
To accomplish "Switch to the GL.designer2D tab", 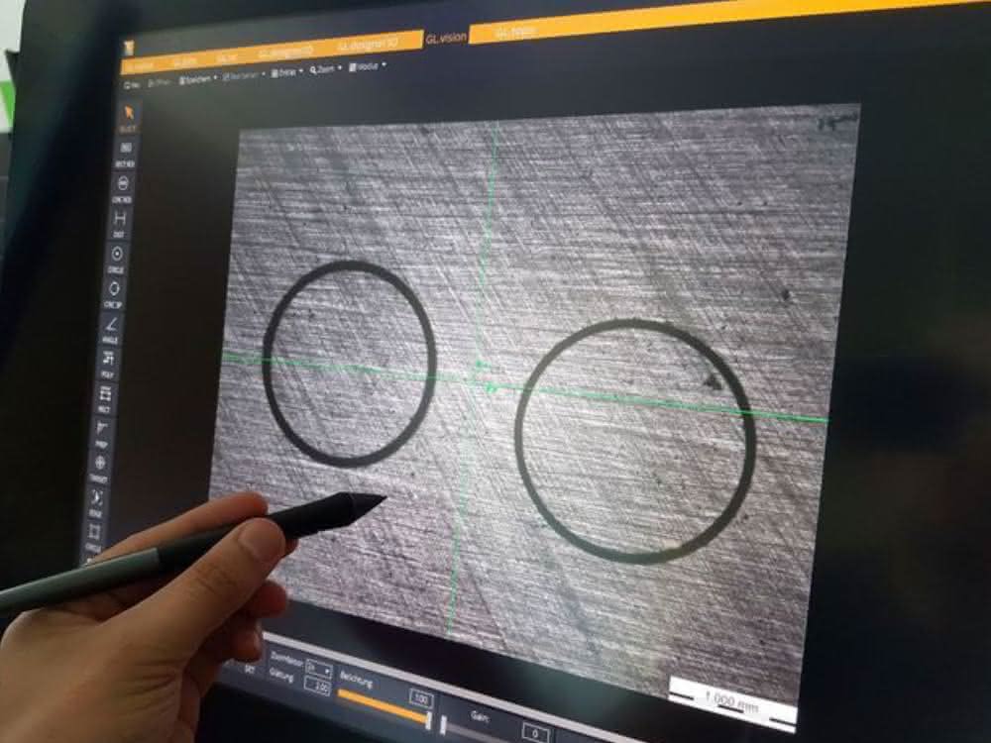I will [285, 52].
